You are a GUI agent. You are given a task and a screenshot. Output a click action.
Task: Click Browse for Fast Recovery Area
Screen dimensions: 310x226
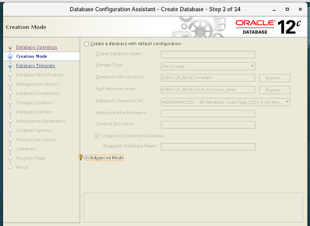pyautogui.click(x=275, y=90)
